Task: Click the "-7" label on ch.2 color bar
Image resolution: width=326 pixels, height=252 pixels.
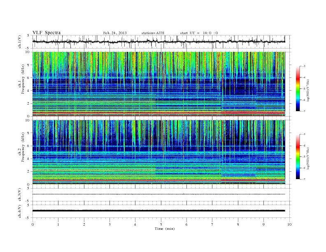Action: coord(304,179)
